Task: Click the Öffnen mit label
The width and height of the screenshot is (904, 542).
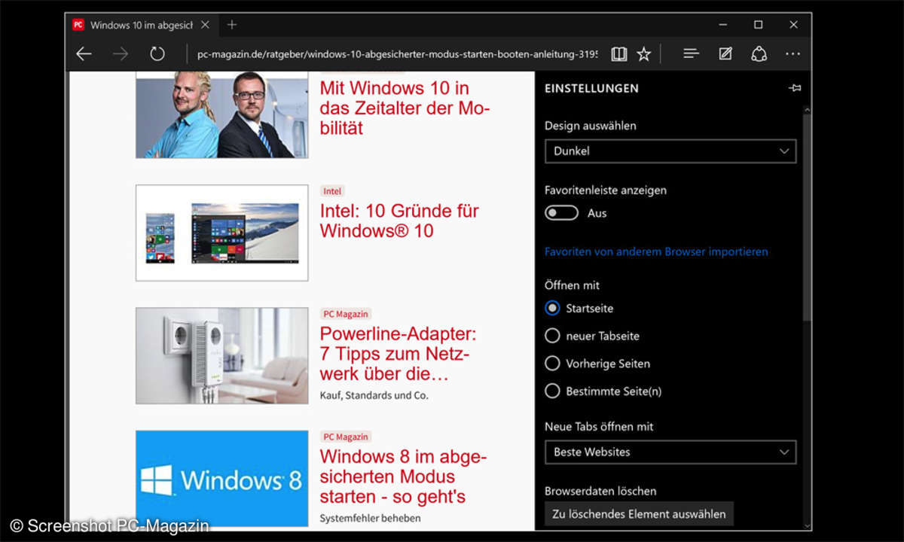Action: tap(572, 285)
